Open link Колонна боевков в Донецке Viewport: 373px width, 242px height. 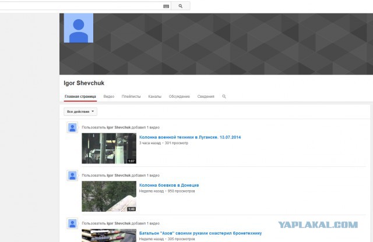pyautogui.click(x=169, y=185)
